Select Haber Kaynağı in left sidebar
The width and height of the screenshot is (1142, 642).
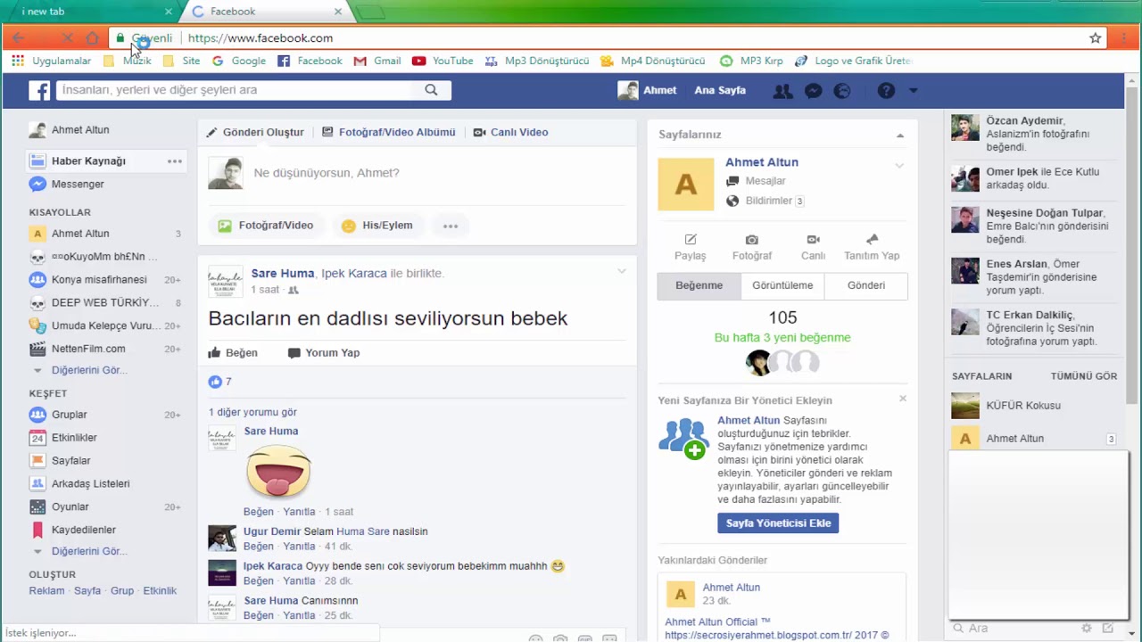(x=88, y=160)
